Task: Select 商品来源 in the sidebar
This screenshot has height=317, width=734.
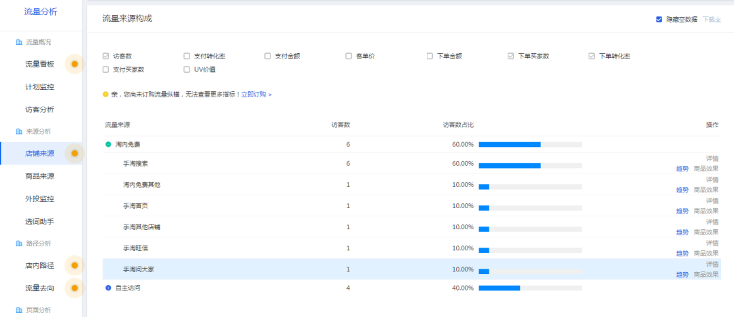Action: [39, 176]
